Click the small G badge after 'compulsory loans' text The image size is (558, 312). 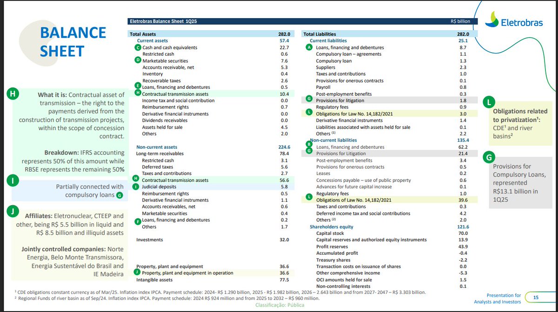(120, 195)
